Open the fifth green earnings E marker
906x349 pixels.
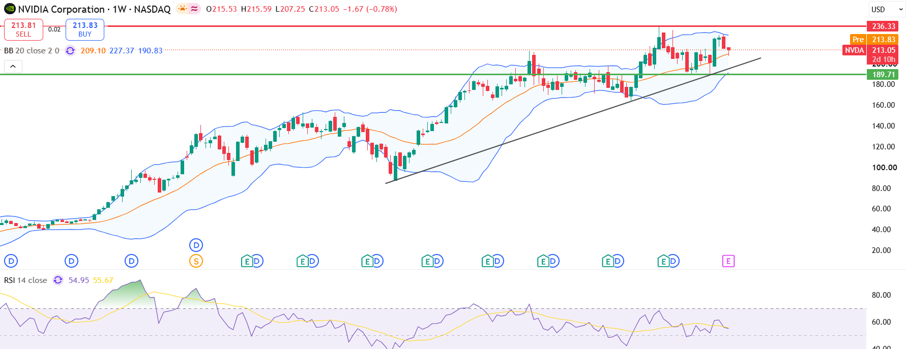[487, 261]
